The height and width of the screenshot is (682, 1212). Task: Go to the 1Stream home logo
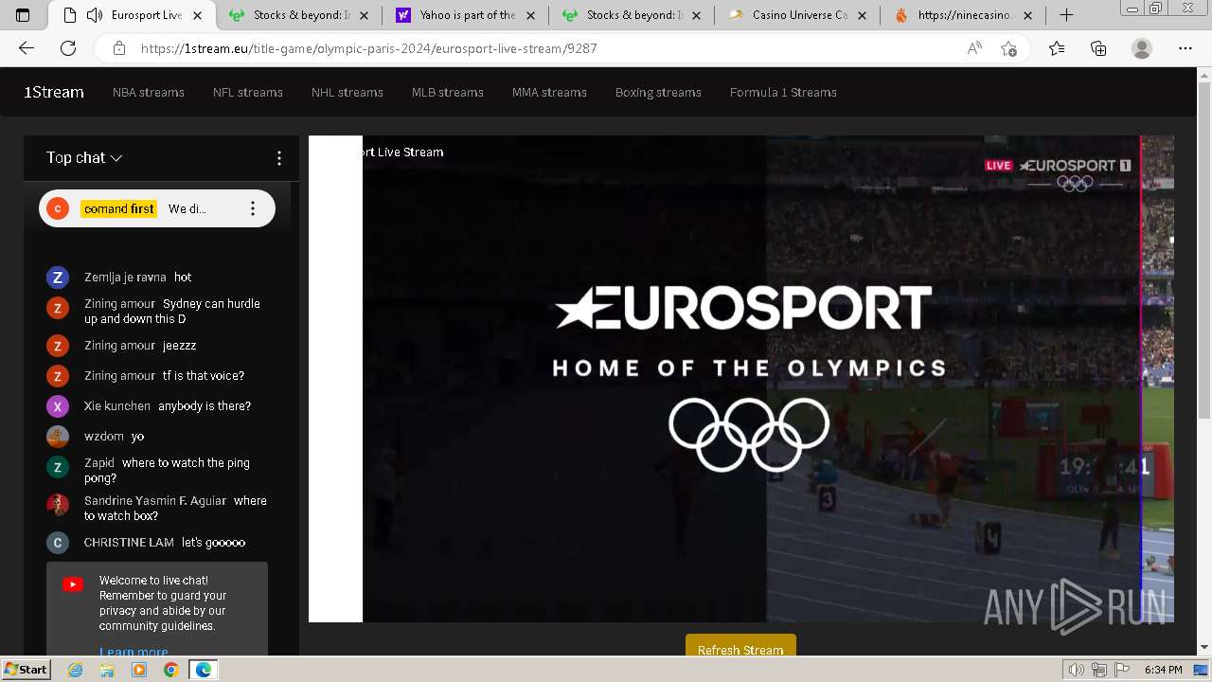click(54, 92)
